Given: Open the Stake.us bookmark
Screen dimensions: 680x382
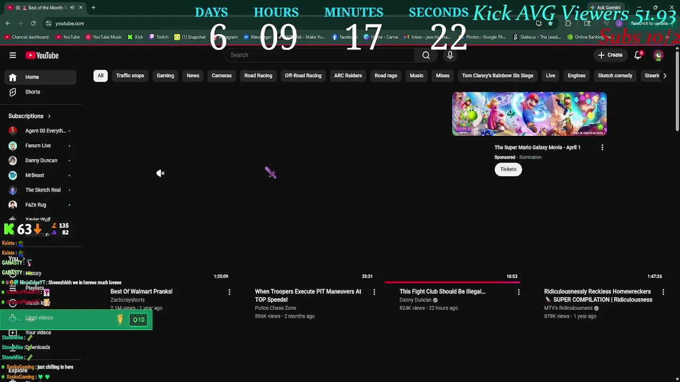Looking at the screenshot, I should pos(537,37).
